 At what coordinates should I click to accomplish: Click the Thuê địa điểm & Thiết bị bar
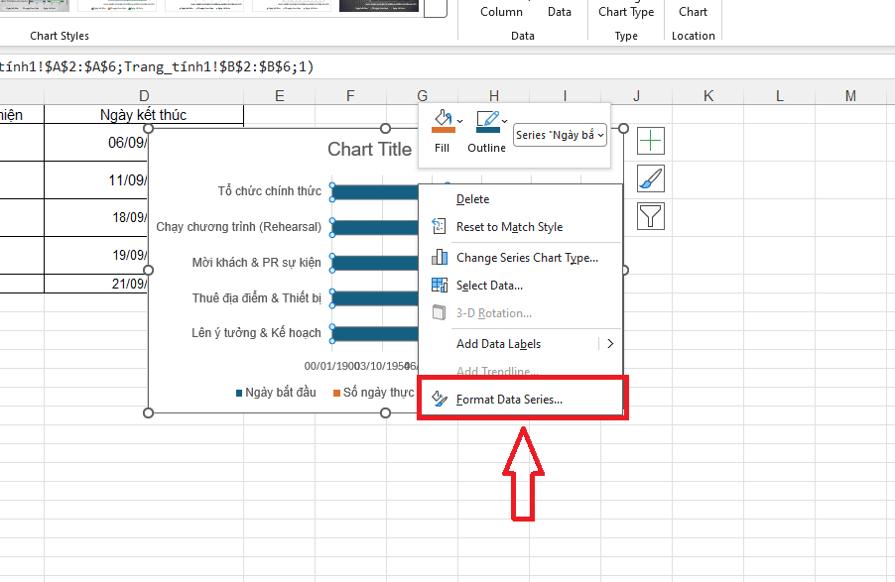point(375,298)
